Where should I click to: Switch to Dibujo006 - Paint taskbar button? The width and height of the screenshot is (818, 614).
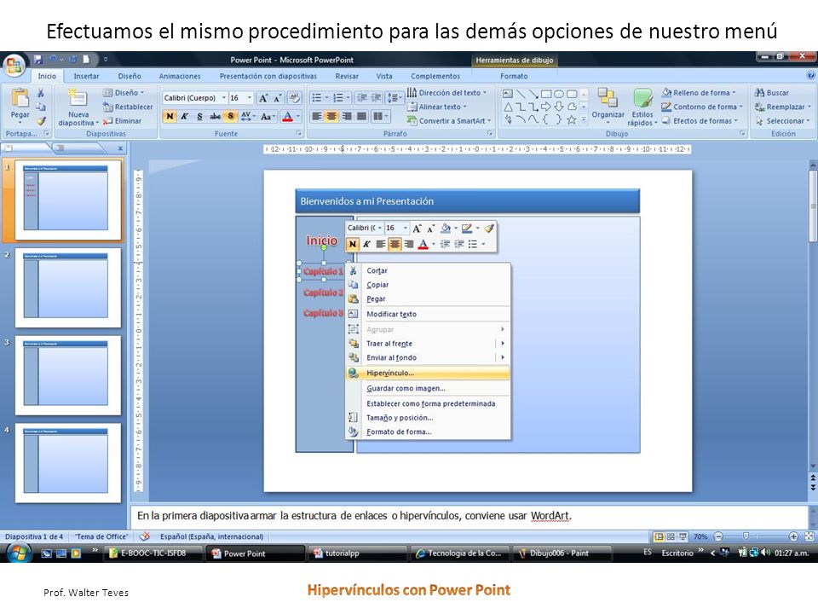tap(561, 553)
